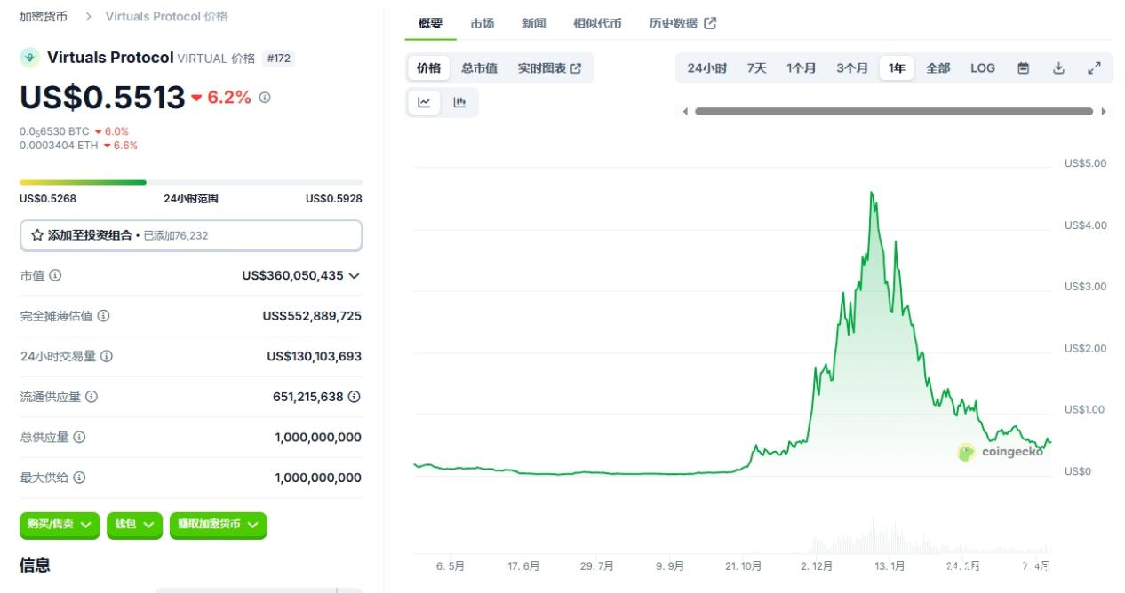Expand the chart to fullscreen

click(x=1095, y=67)
